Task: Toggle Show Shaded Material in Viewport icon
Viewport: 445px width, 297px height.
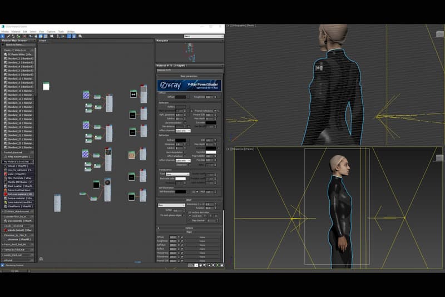Action: tap(41, 36)
